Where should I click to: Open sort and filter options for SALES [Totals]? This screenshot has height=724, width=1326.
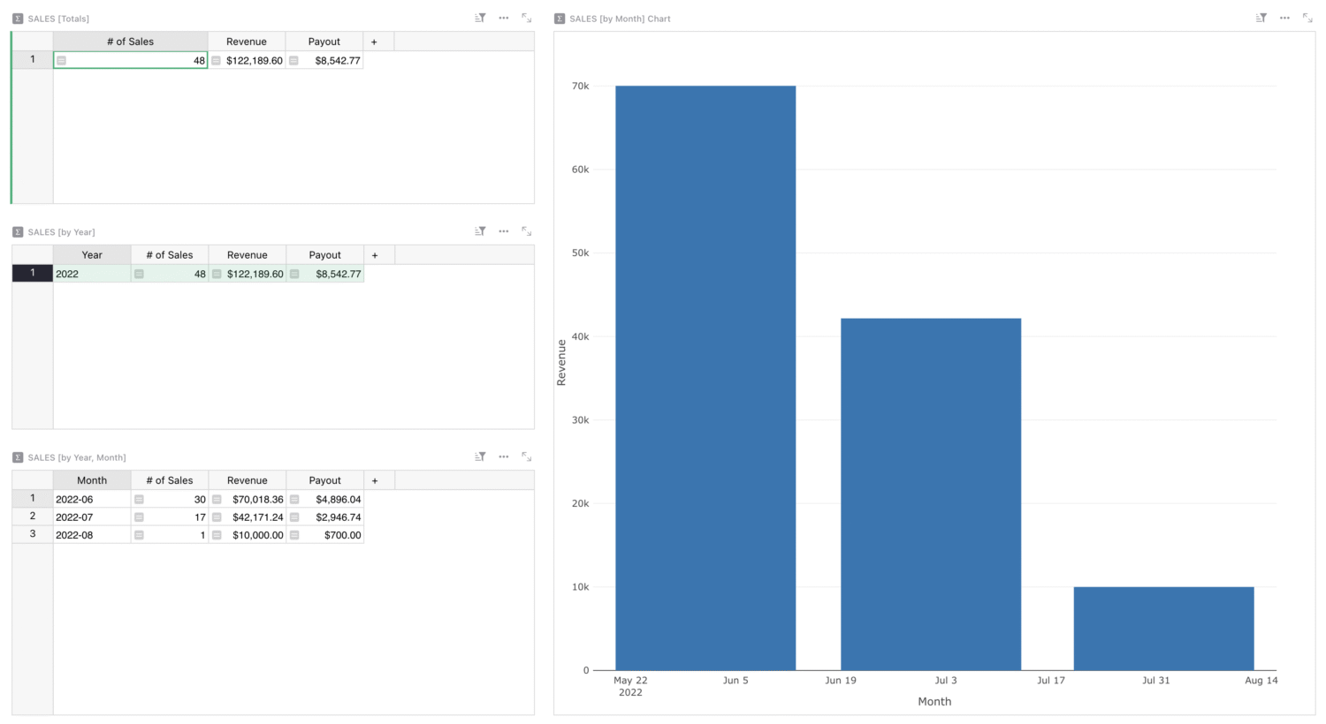point(480,18)
